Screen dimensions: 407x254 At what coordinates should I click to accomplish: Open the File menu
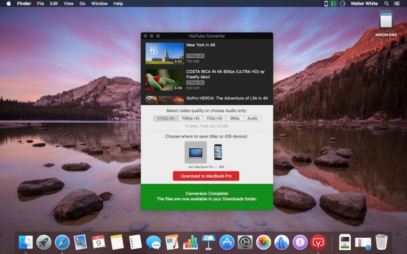(40, 3)
